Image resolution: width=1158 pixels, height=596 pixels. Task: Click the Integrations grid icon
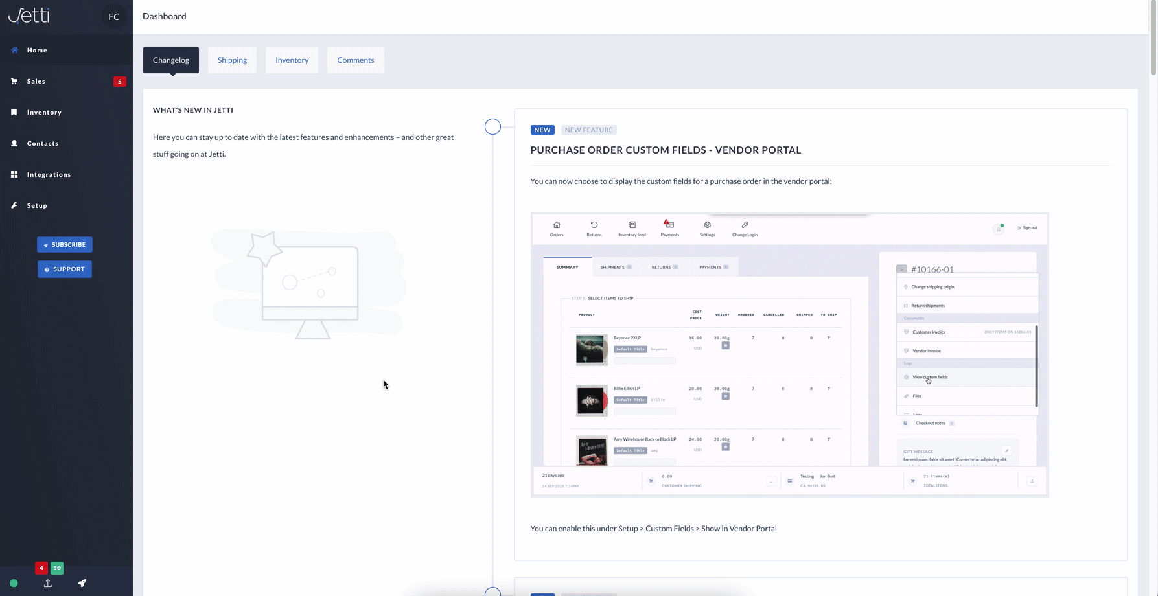pyautogui.click(x=14, y=174)
